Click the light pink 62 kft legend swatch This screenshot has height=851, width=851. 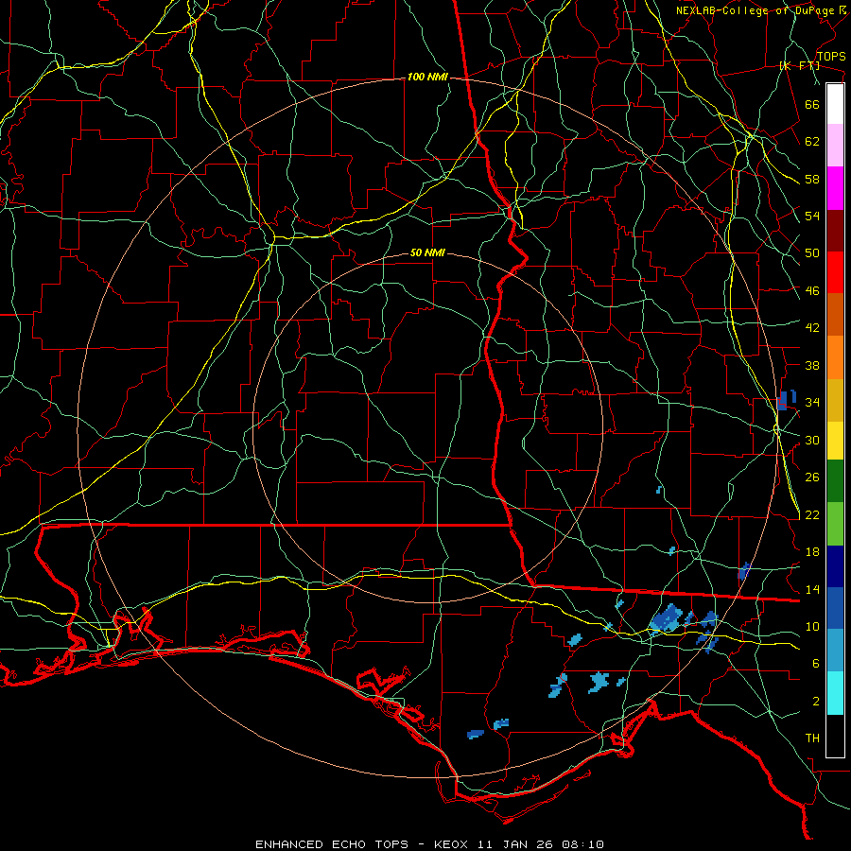[835, 145]
